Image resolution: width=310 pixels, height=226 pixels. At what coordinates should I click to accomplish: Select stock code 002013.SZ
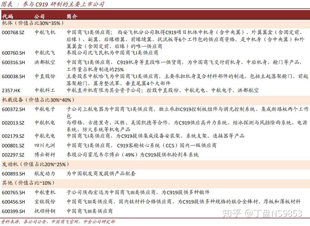pyautogui.click(x=13, y=123)
